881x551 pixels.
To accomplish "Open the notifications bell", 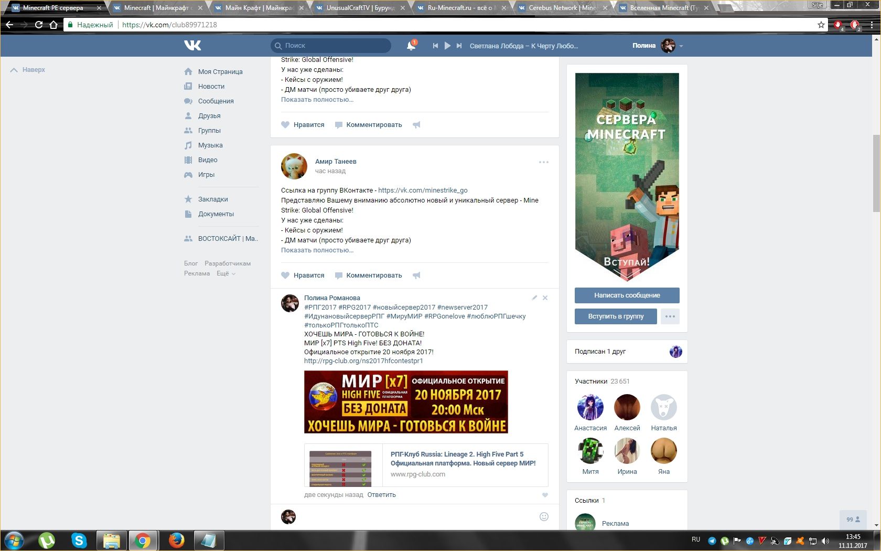I will 411,46.
